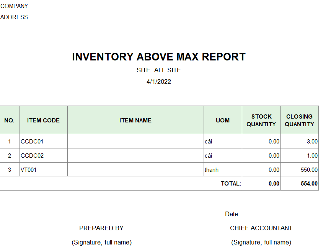Click the SITE: ALL SITE label
Screen dimensions: 323x246
tap(159, 70)
